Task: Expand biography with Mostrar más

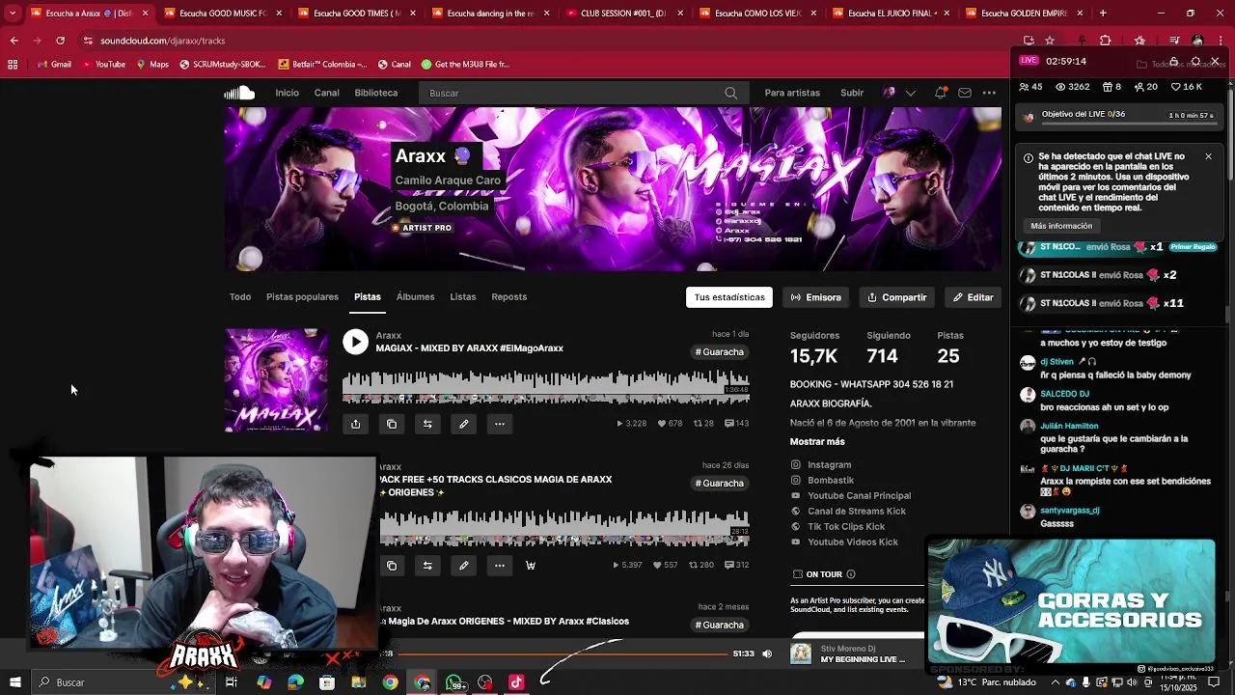Action: pyautogui.click(x=817, y=442)
